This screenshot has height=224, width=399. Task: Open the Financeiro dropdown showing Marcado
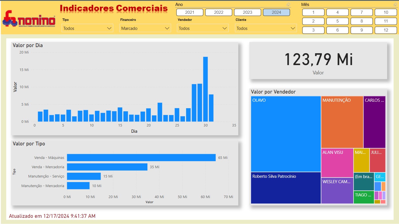click(x=145, y=28)
